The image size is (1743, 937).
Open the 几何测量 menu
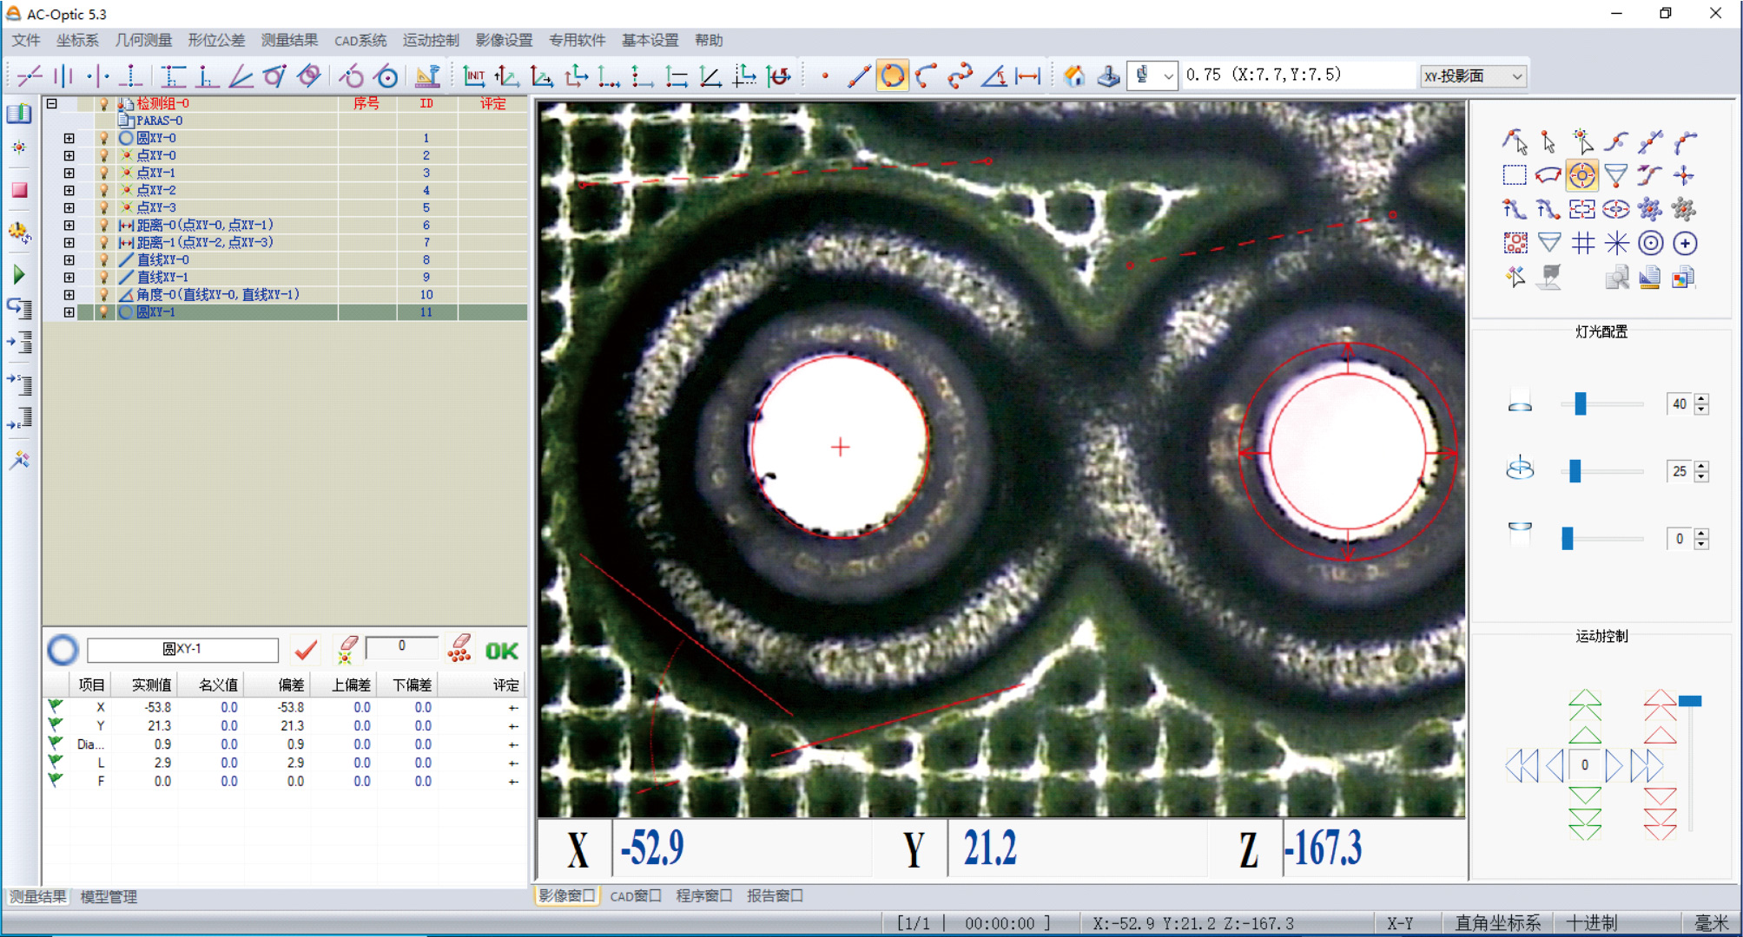(143, 40)
